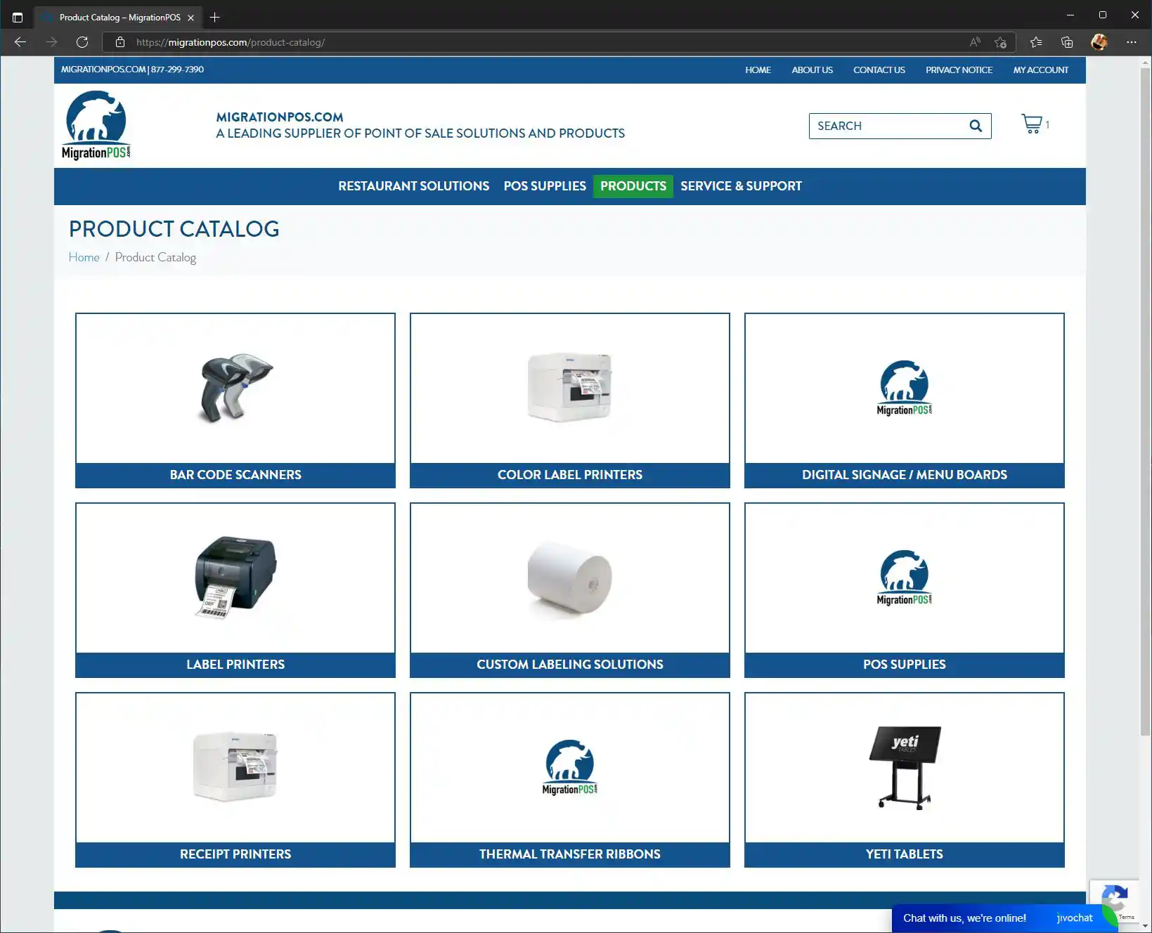Open RESTAURANT SOLUTIONS menu
This screenshot has height=933, width=1152.
(413, 186)
